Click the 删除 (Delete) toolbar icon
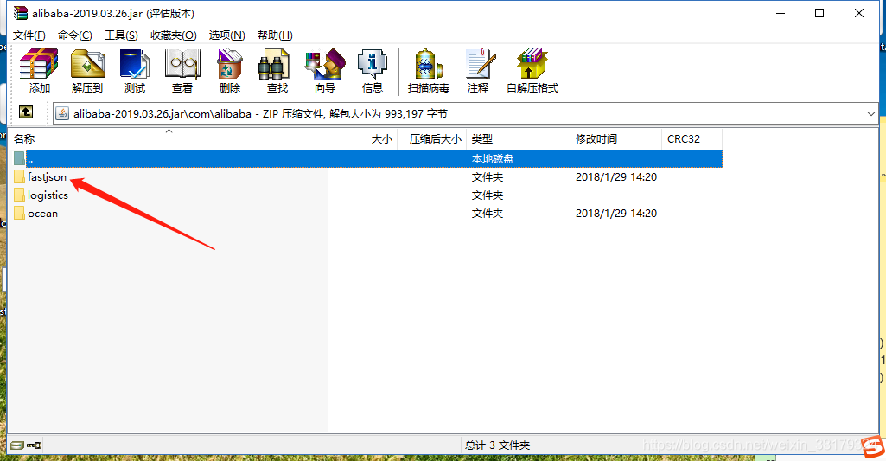 229,63
